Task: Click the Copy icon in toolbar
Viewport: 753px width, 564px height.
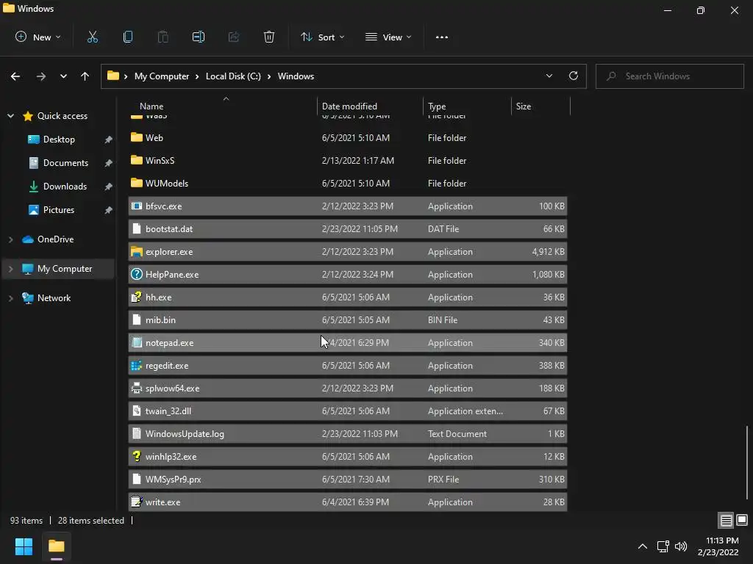Action: point(128,37)
